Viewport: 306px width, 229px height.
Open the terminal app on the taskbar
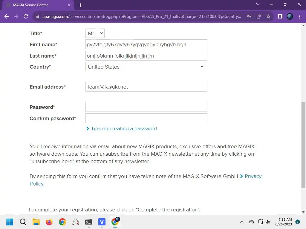tap(89, 222)
